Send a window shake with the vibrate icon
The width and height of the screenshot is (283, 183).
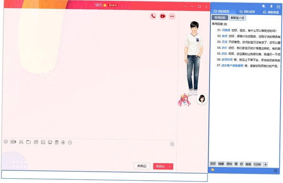pyautogui.click(x=50, y=142)
